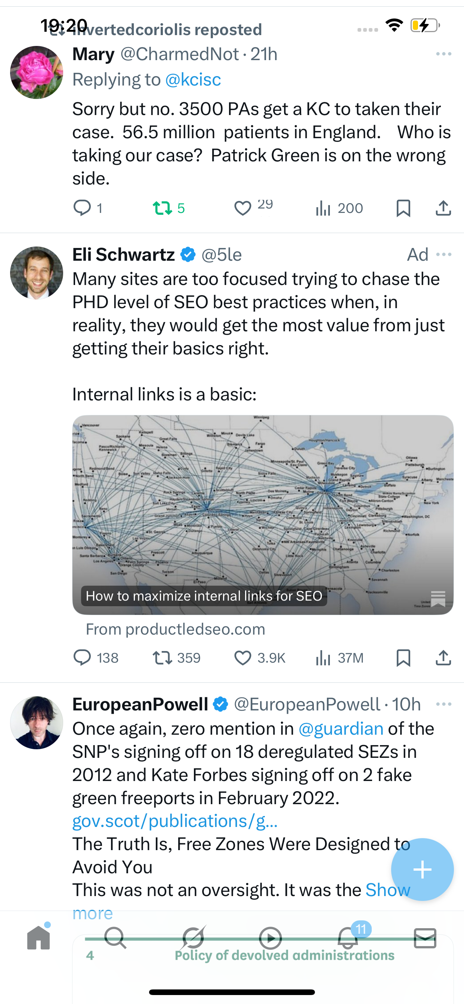Go to the Home tab
Viewport: 464px width, 1004px height.
(38, 938)
